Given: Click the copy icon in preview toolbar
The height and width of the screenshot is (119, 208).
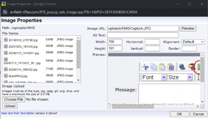Looking at the screenshot, I should click(154, 67).
